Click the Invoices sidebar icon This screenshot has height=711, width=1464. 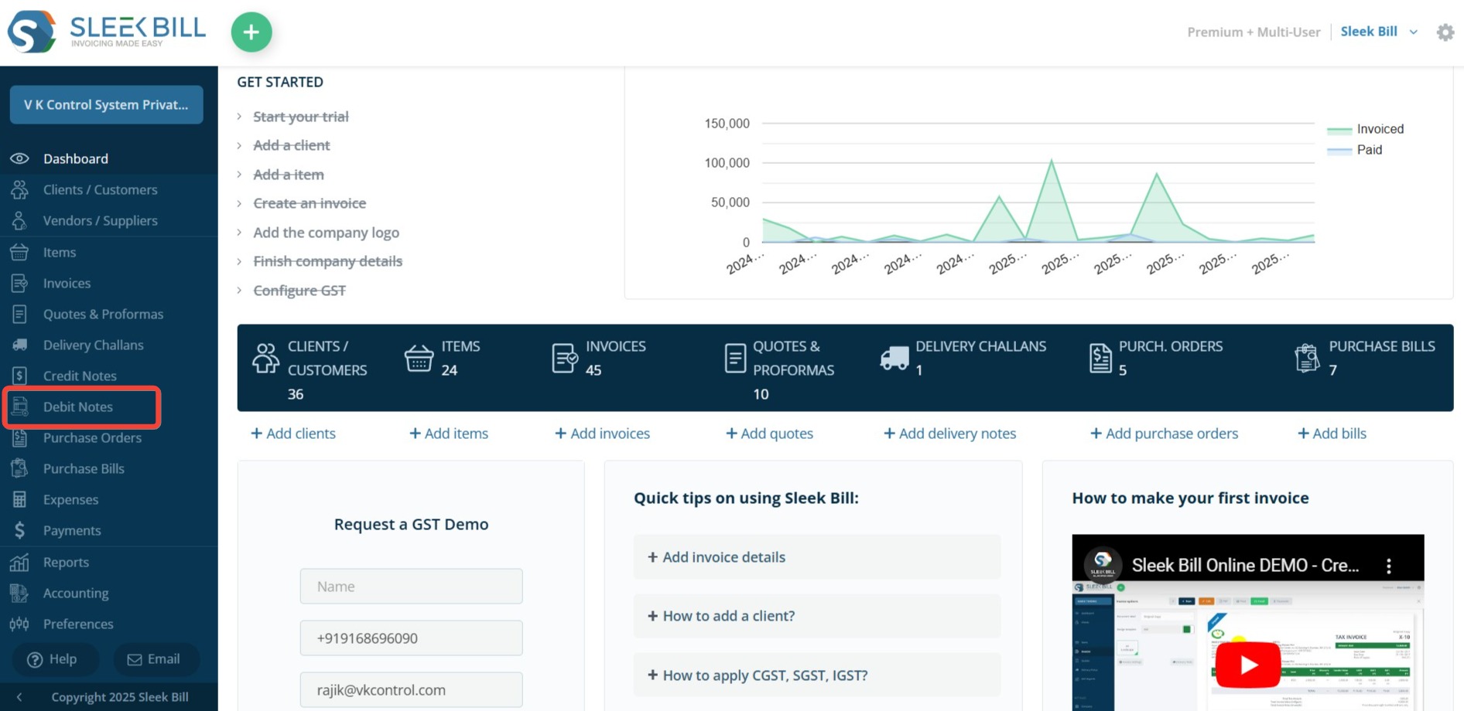pos(19,283)
